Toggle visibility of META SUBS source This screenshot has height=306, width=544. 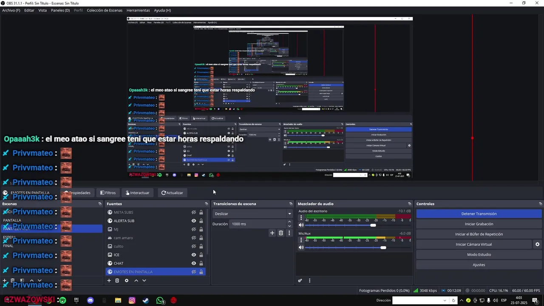click(x=194, y=212)
